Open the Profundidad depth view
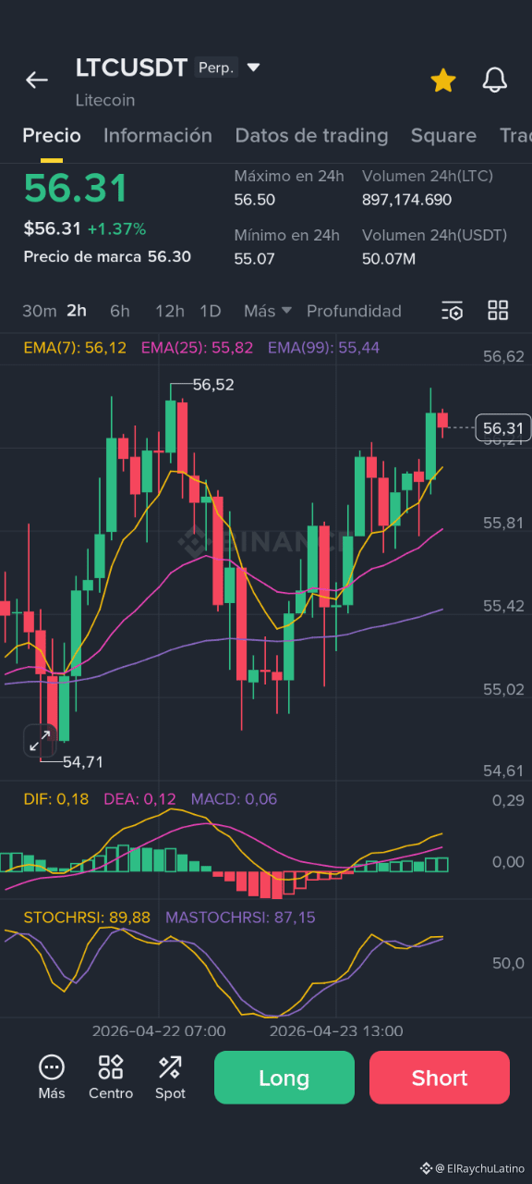The image size is (532, 1184). pyautogui.click(x=354, y=311)
